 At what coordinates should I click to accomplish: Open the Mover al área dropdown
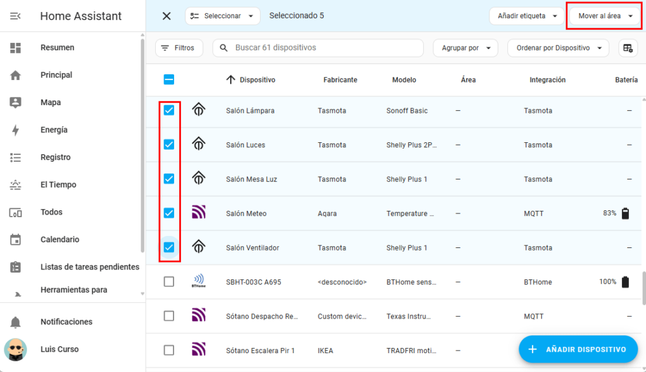tap(605, 16)
